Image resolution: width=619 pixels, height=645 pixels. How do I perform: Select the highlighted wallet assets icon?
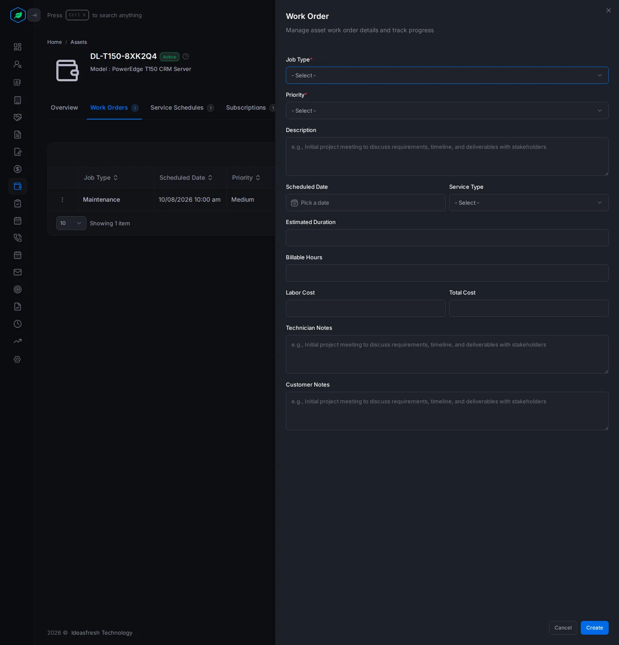pyautogui.click(x=18, y=186)
